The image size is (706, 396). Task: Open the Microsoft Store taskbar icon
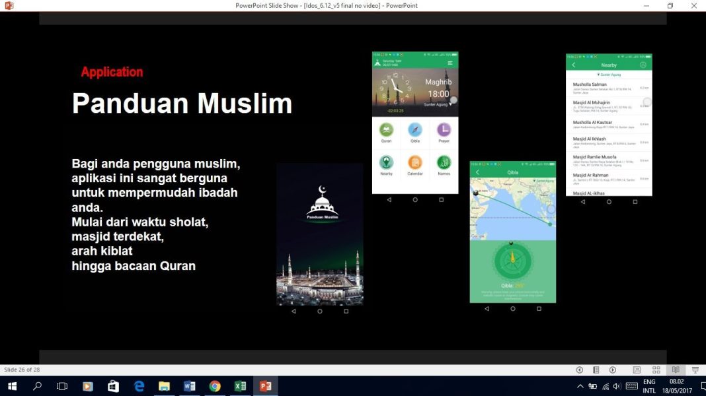point(113,386)
